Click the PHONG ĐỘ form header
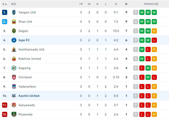The image size is (169, 119). pyautogui.click(x=151, y=4)
